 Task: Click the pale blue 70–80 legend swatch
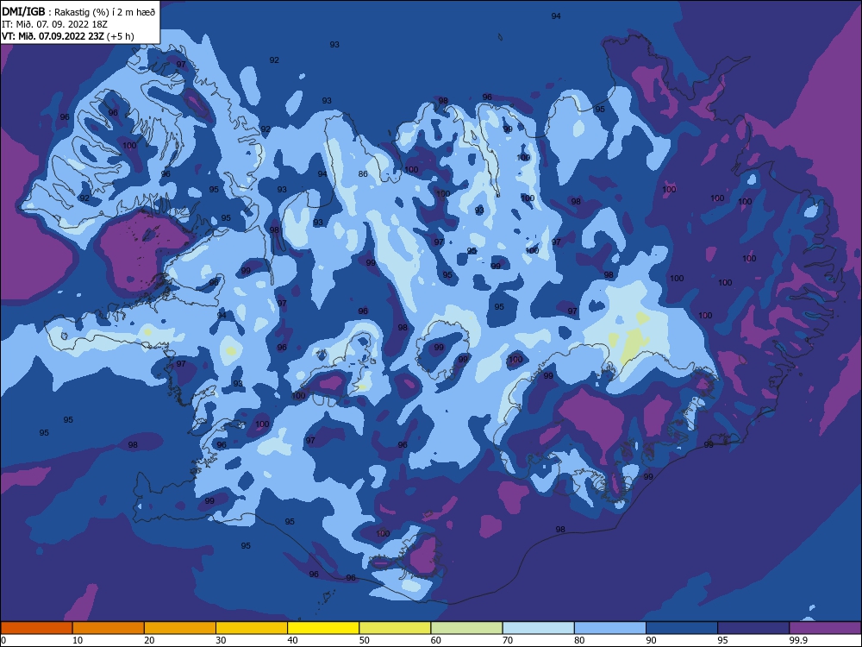point(538,628)
